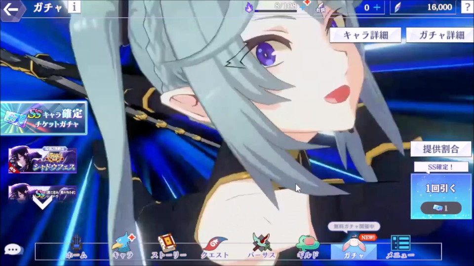Tap the 無料ガチャ開催中 notice bubble
Image resolution: width=474 pixels, height=266 pixels.
pyautogui.click(x=354, y=226)
